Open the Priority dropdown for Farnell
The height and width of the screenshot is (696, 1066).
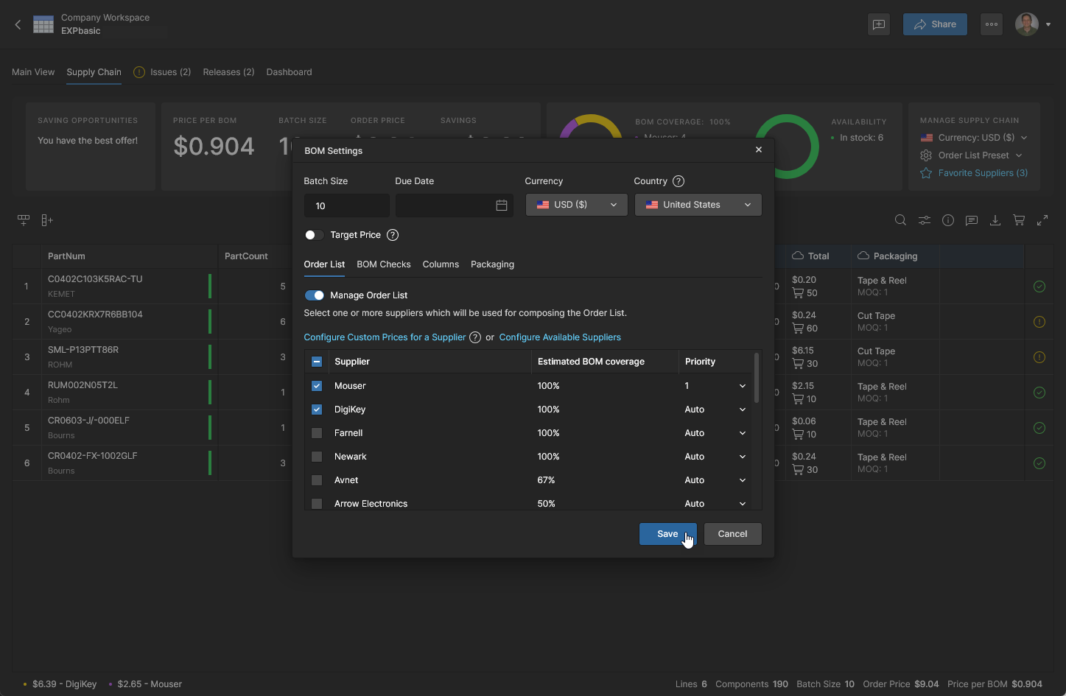pyautogui.click(x=715, y=433)
